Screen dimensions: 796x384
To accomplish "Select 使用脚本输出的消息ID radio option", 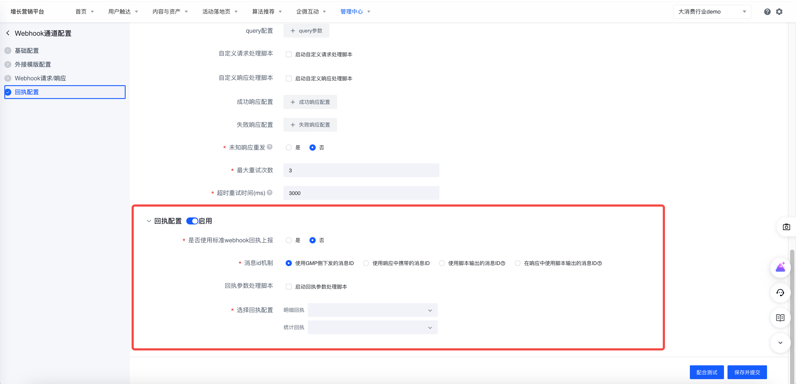I will click(x=442, y=263).
